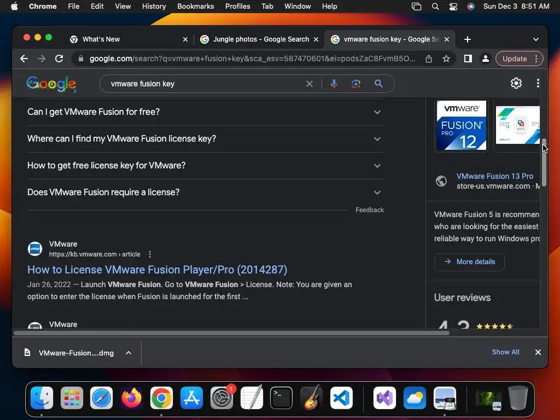
Task: Open Google apps menu dots
Action: point(538,83)
